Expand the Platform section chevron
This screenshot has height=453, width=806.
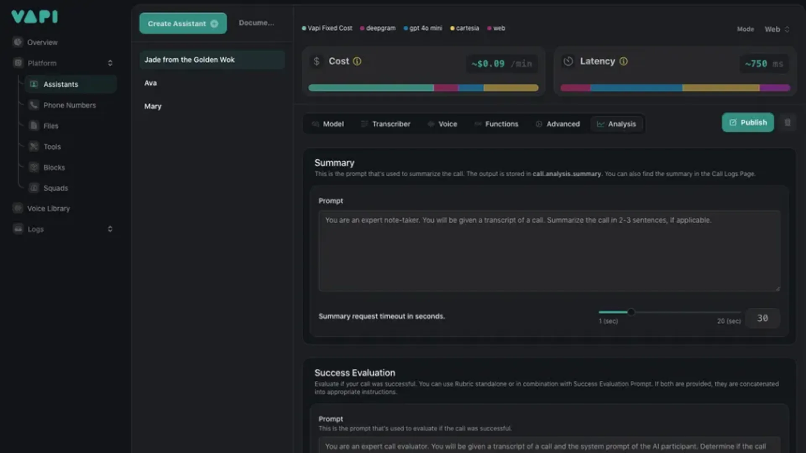(110, 63)
